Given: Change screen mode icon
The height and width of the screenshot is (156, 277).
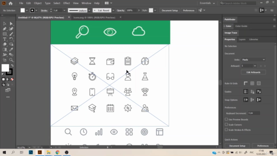Looking at the screenshot, I should point(8,91).
